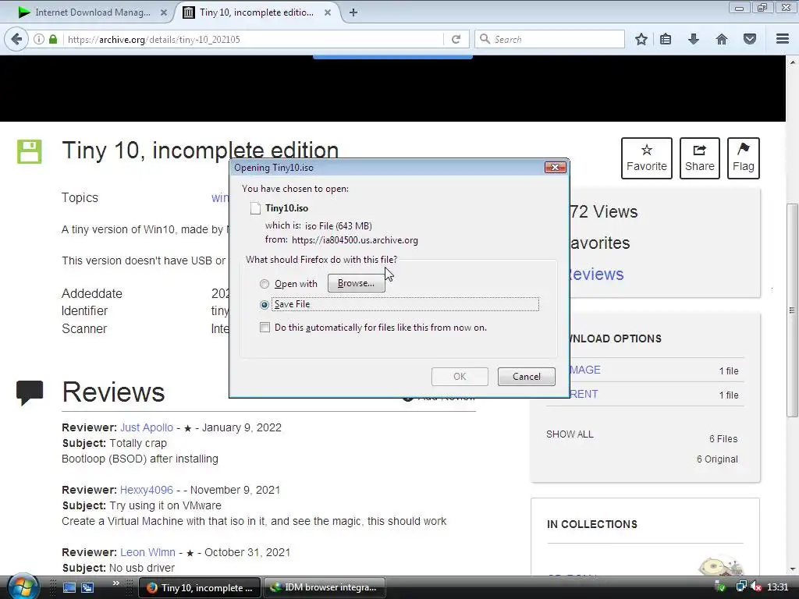
Task: Close the Tiny 10 incomplete edition tab
Action: tap(328, 12)
